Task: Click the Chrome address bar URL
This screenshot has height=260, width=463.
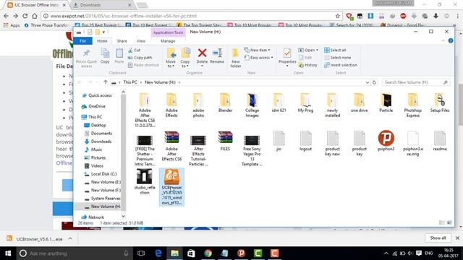Action: [x=124, y=16]
